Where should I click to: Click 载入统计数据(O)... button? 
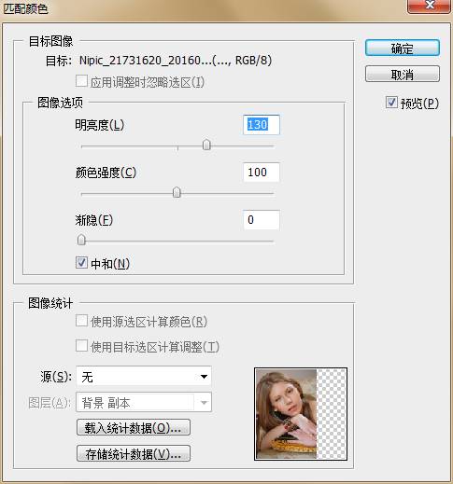coord(134,427)
